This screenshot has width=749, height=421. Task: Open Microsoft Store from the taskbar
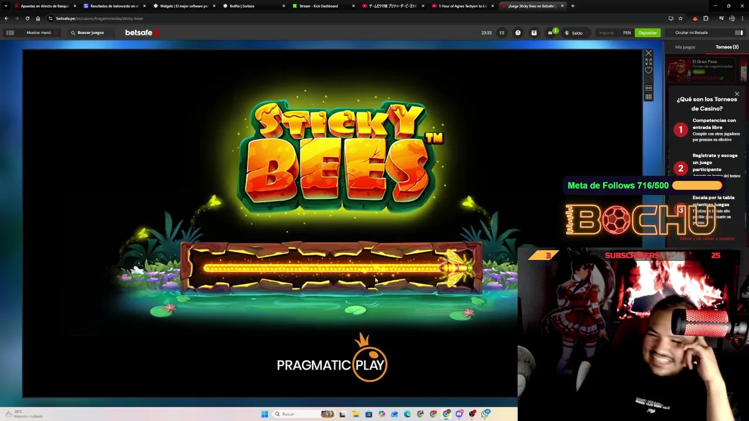(x=369, y=414)
